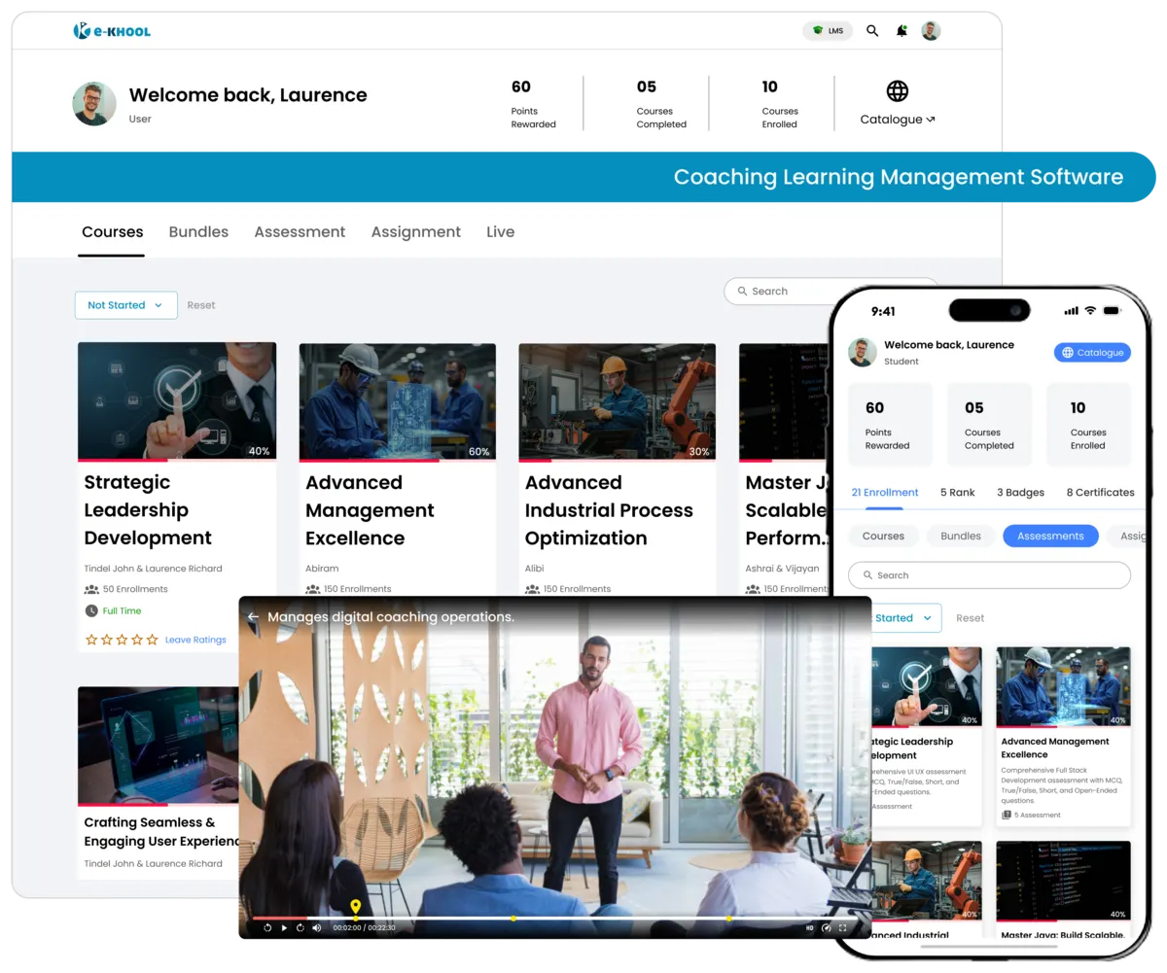The height and width of the screenshot is (973, 1167).
Task: Switch to the Assessment tab
Action: click(x=300, y=231)
